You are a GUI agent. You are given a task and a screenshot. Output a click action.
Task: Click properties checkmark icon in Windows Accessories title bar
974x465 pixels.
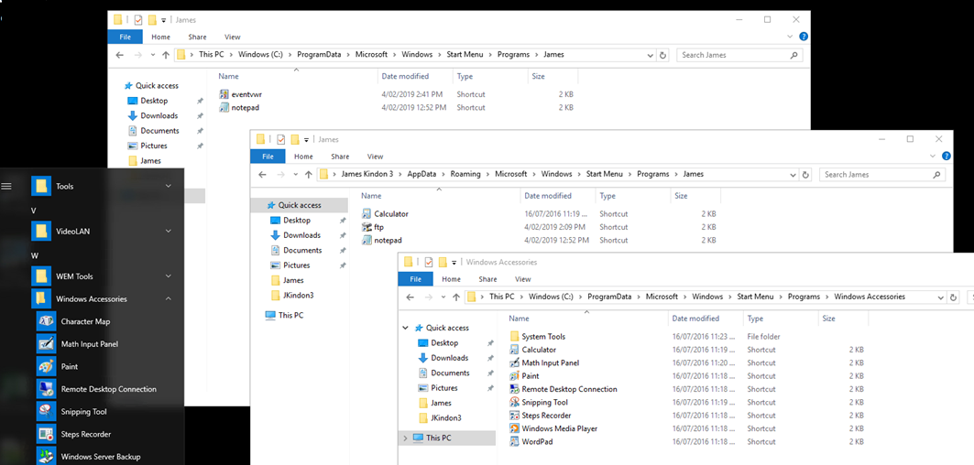click(429, 262)
